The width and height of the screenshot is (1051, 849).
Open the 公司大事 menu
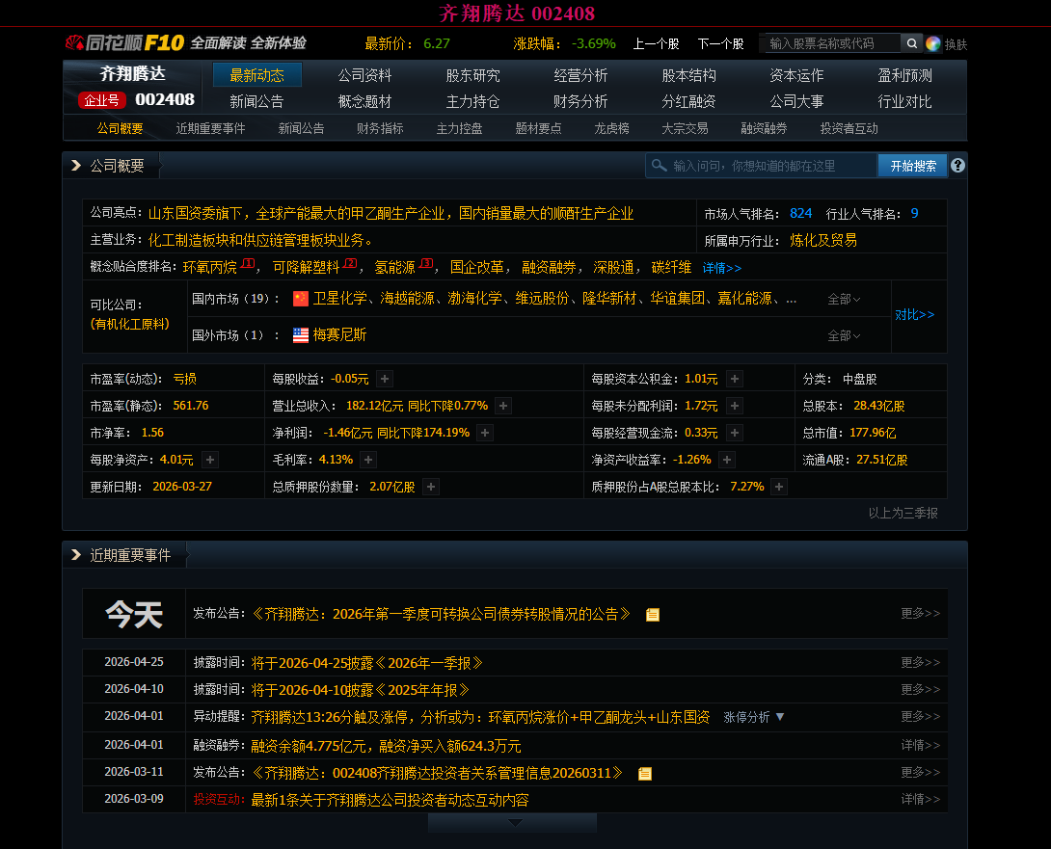pyautogui.click(x=796, y=101)
